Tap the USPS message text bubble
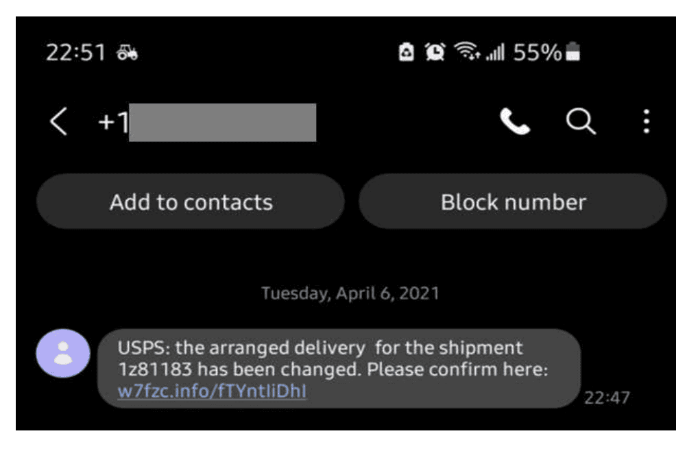The width and height of the screenshot is (698, 451). coord(339,368)
